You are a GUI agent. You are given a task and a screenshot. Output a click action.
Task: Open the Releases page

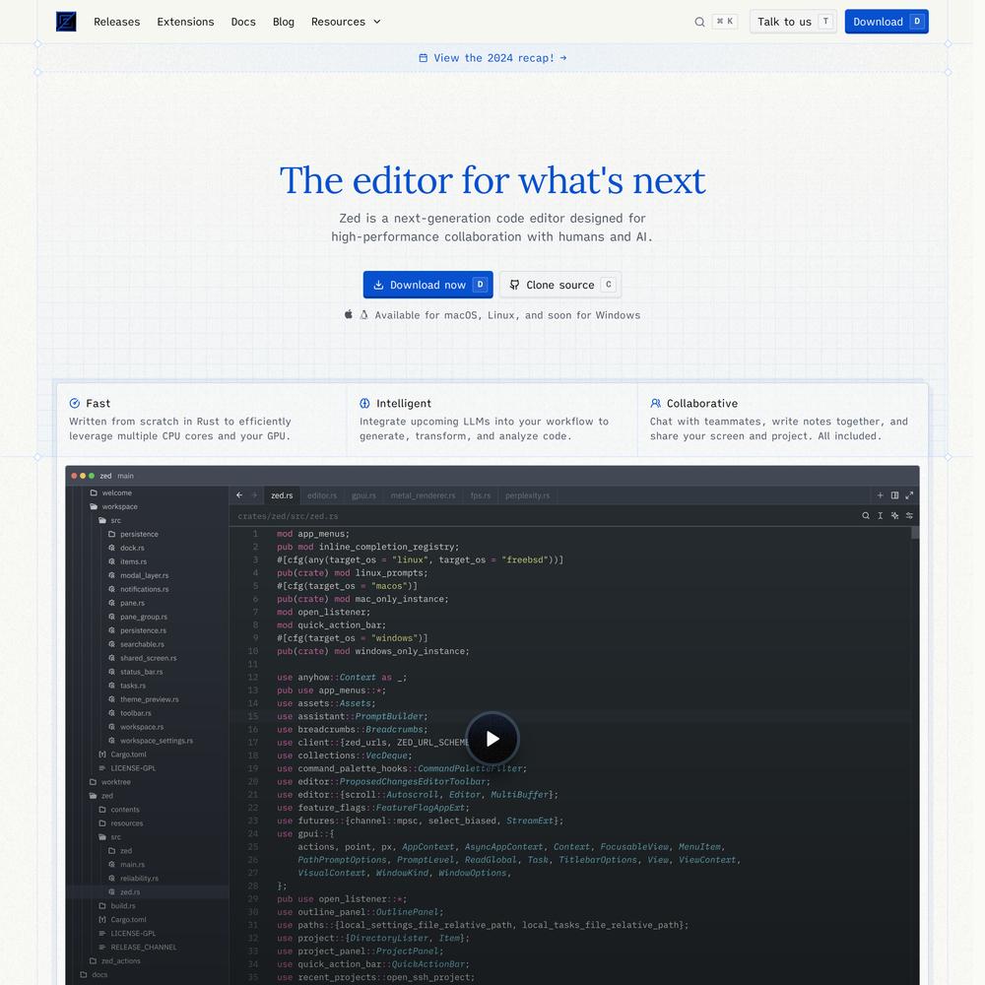[117, 22]
